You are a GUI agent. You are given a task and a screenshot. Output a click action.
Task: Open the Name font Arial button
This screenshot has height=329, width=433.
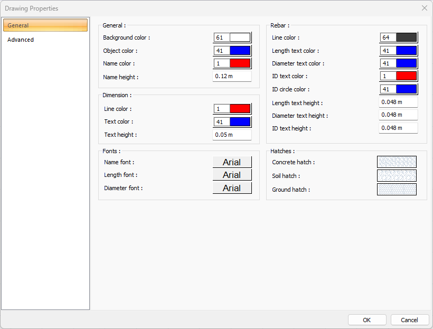(232, 162)
